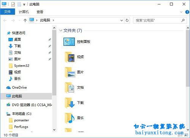Viewport: 190px width, 138px height.
Task: Select the 音乐 folder icon in main pane
Action: click(70, 118)
